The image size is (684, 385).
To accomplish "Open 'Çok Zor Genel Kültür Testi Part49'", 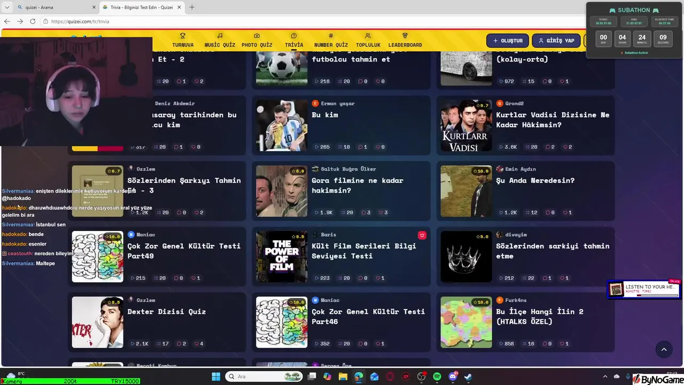I will 184,251.
